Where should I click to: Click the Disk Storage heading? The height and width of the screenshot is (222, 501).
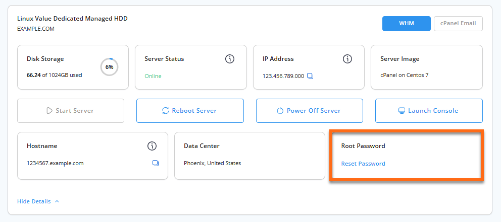[x=45, y=59]
